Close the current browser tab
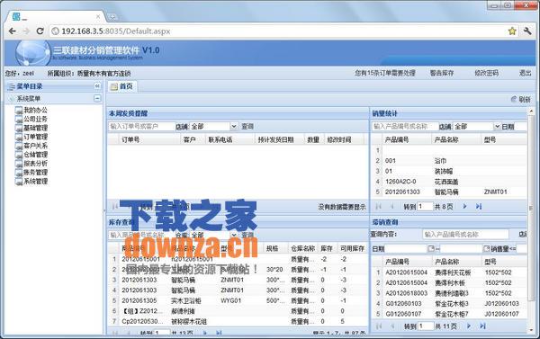540x339 pixels. [98, 16]
